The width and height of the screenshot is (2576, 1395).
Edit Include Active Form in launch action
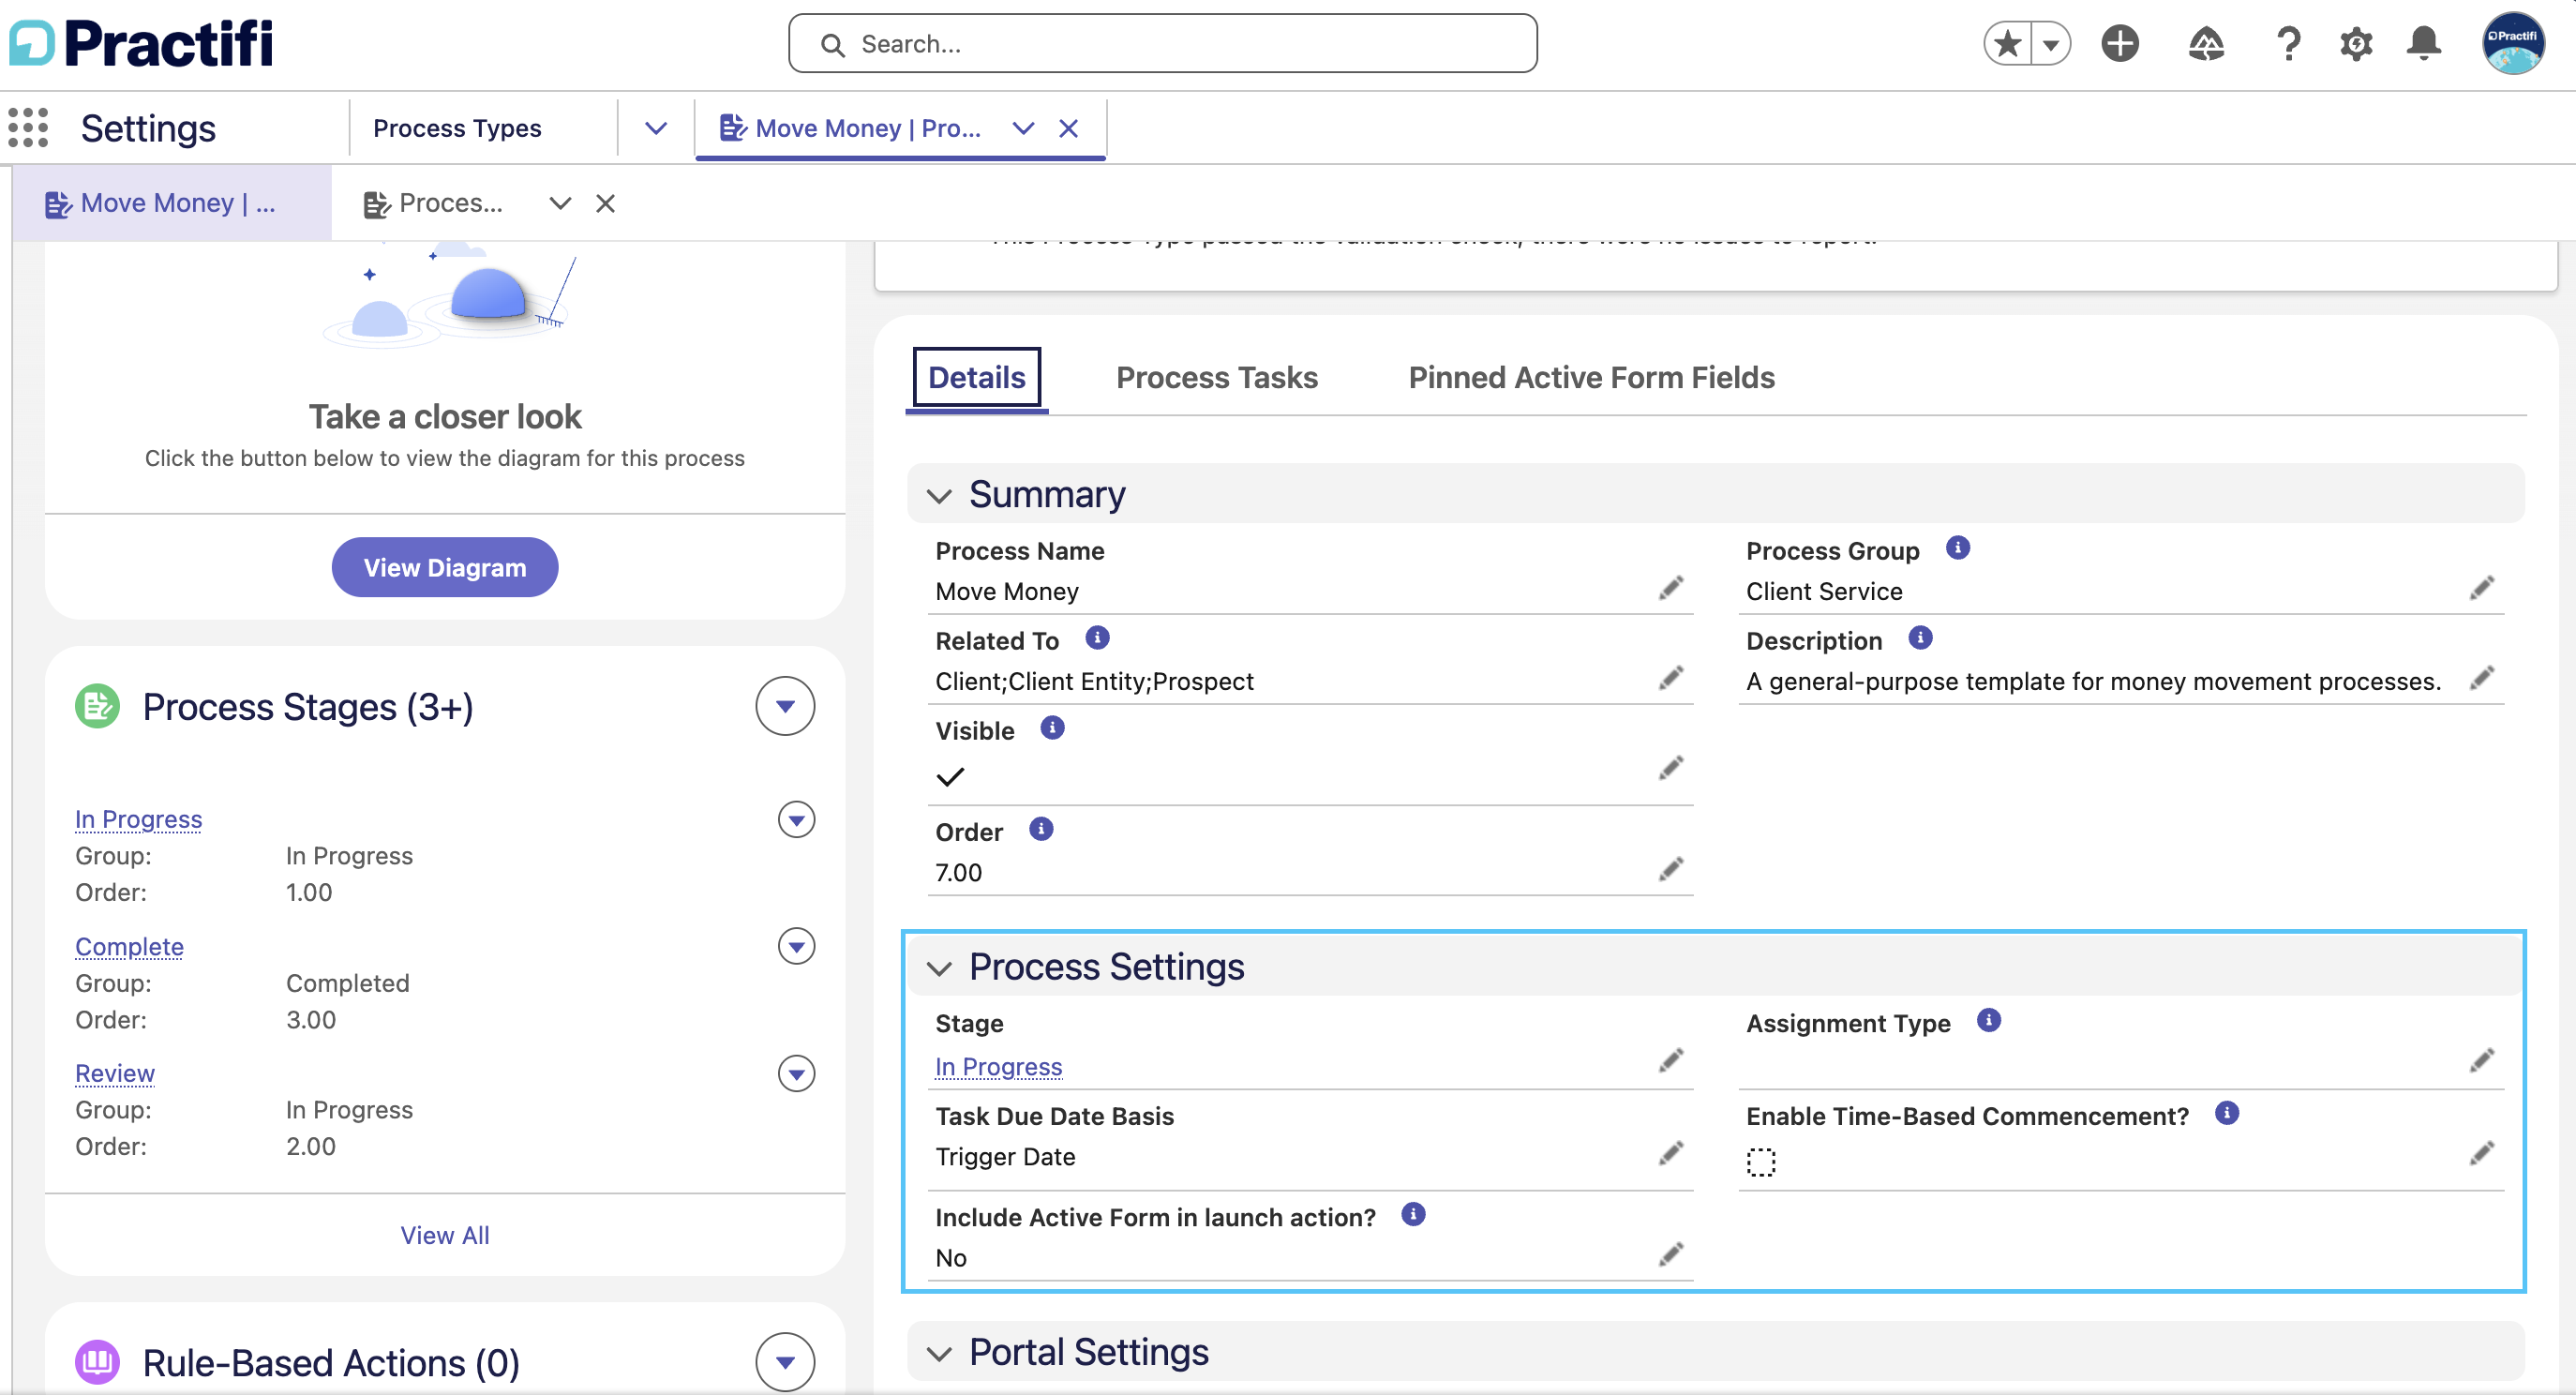(1671, 1254)
